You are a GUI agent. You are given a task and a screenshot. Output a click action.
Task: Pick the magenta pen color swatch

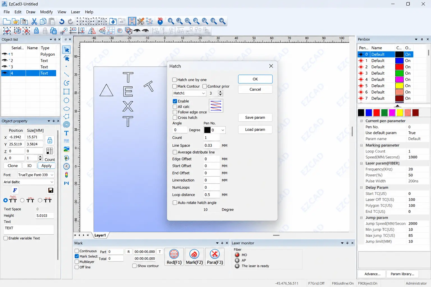tap(392, 113)
